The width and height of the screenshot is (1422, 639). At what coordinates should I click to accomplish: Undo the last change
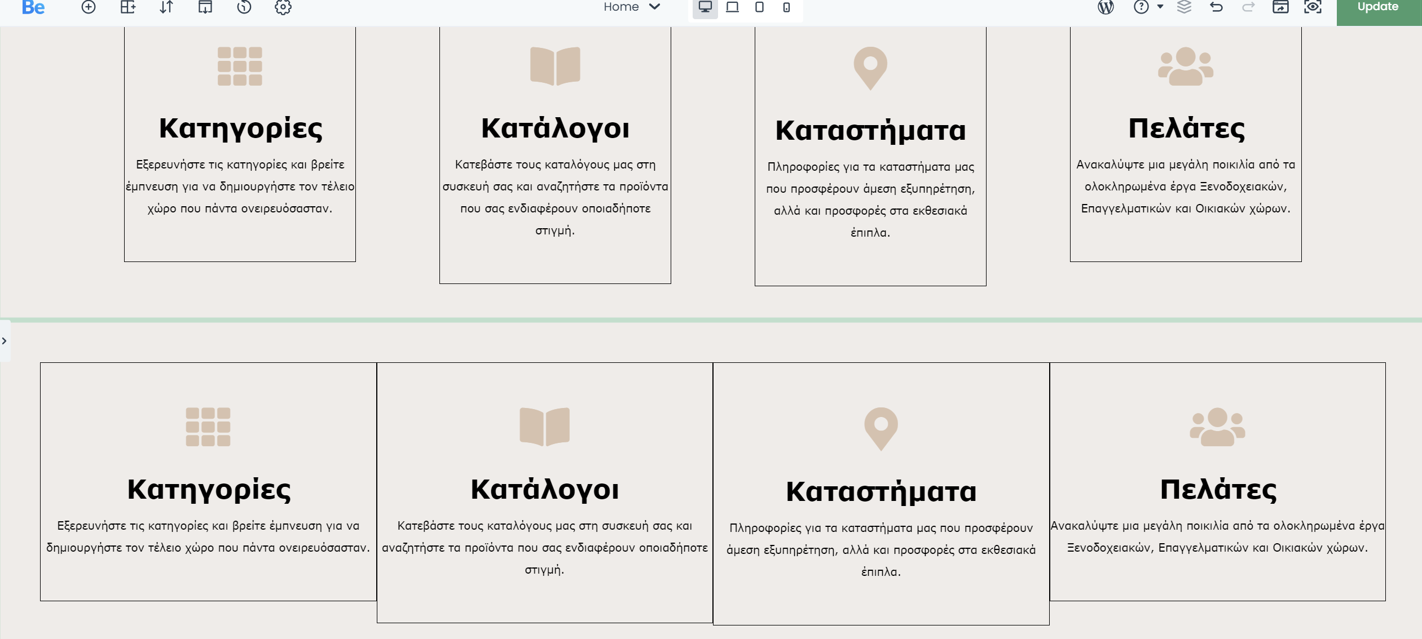click(1217, 7)
